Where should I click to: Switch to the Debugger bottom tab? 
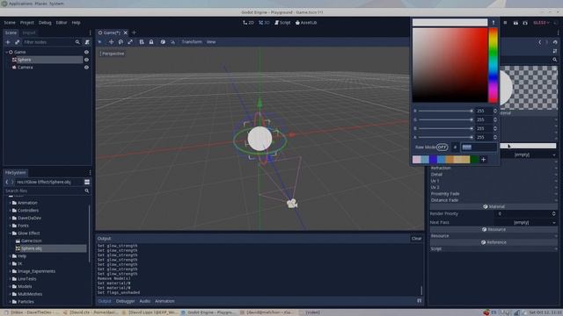125,301
